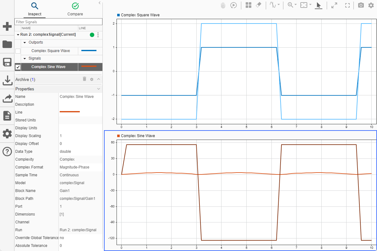Switch to the Inspect tab
The height and width of the screenshot is (251, 377).
(35, 9)
